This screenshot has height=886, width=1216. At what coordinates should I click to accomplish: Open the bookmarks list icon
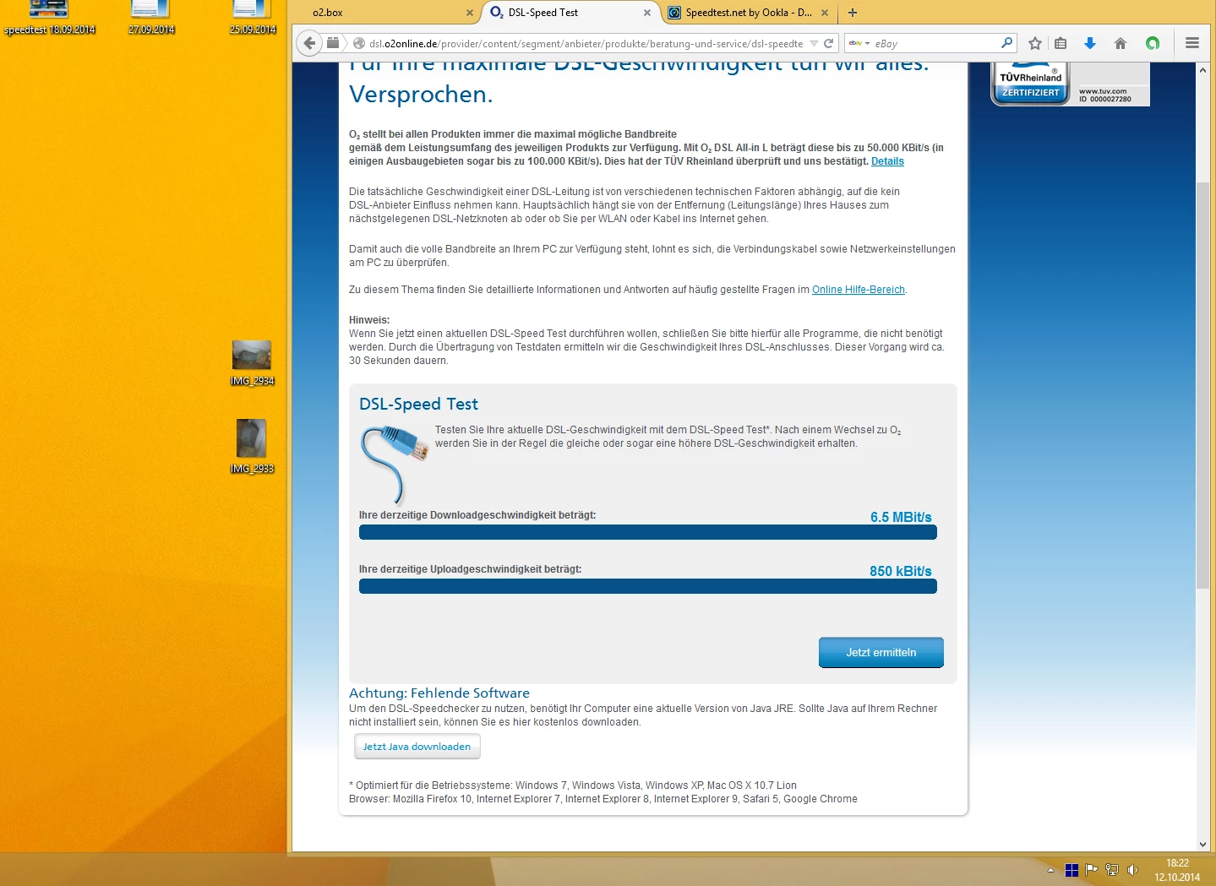pos(1061,43)
